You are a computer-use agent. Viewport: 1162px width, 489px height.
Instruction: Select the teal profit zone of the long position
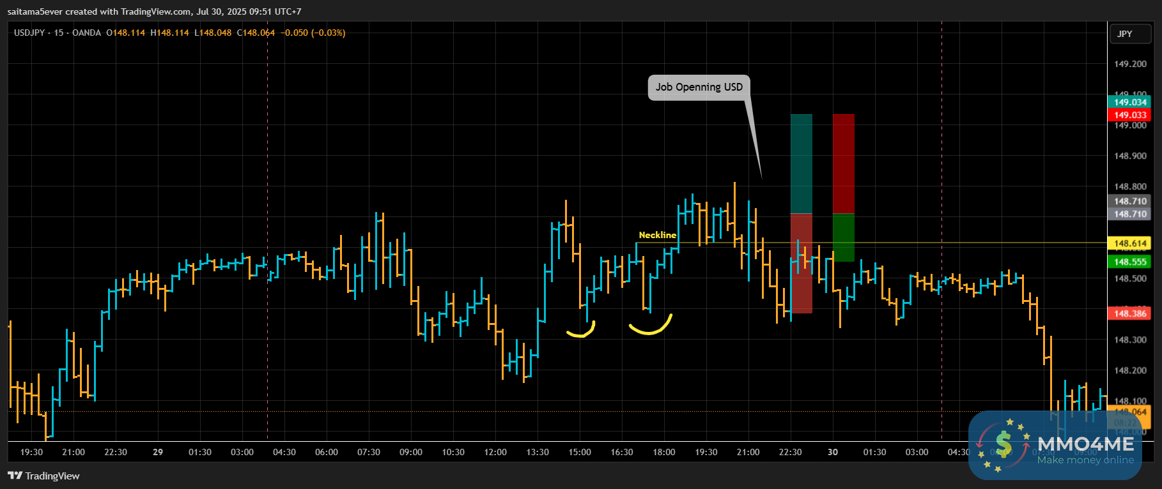coord(802,164)
